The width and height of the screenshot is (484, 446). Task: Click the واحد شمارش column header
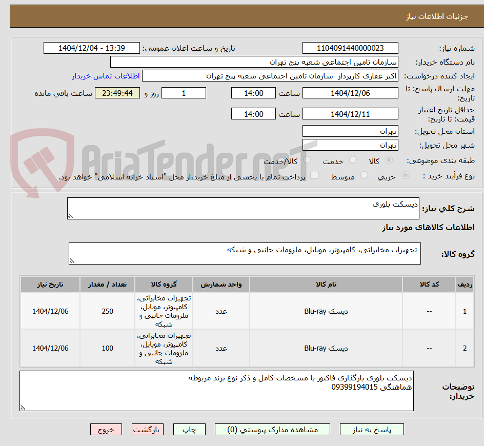coord(221,285)
